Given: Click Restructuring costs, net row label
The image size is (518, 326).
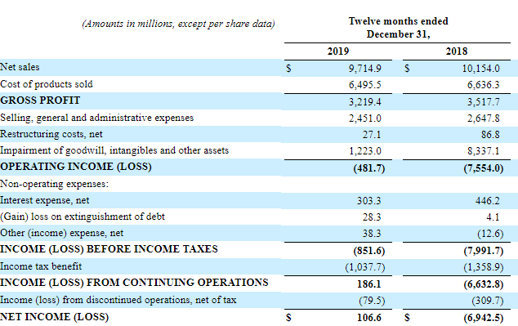Looking at the screenshot, I should coord(51,134).
